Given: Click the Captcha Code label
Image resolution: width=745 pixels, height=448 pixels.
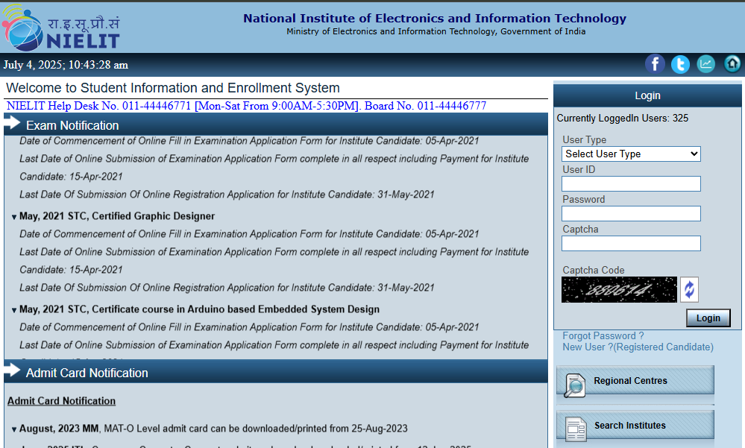Looking at the screenshot, I should [x=594, y=270].
